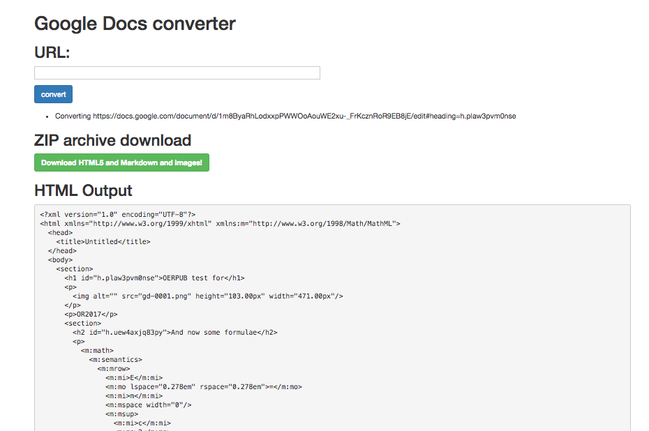649x431 pixels.
Task: Click the m:msup tag line
Action: pos(122,414)
